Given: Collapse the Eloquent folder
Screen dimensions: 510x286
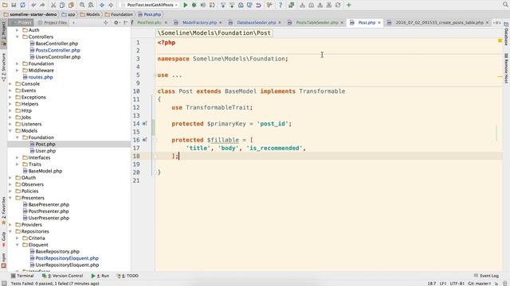Looking at the screenshot, I should 18,245.
